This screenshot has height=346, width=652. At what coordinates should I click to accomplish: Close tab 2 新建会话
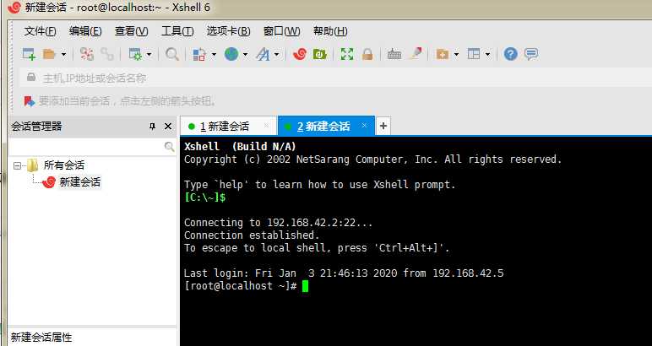(x=364, y=126)
